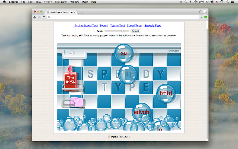Image resolution: width=238 pixels, height=149 pixels.
Task: Open the Chrome menu
Action: coord(13,2)
